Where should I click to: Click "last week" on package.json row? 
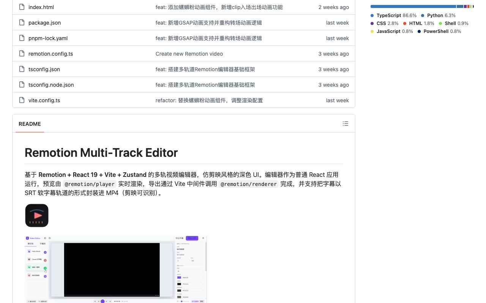tap(338, 23)
